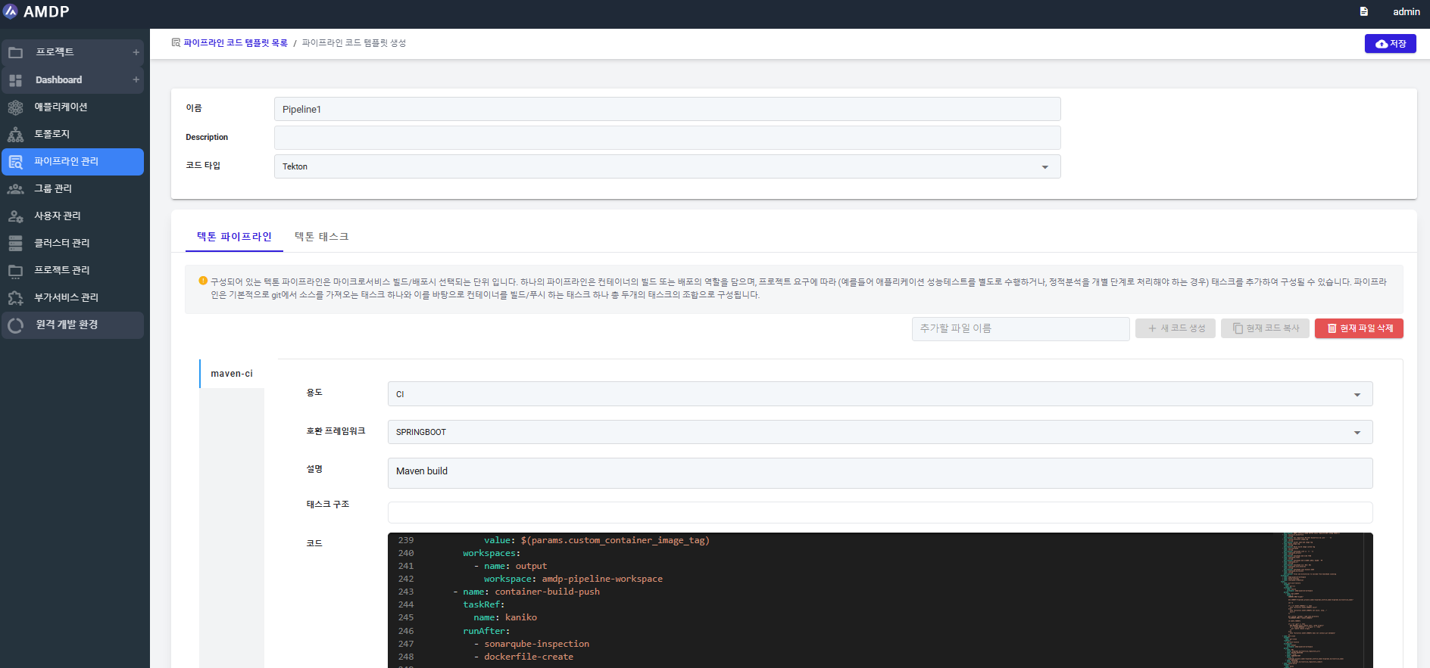The image size is (1430, 668).
Task: Focus the 설명 field with Maven build
Action: coord(880,473)
